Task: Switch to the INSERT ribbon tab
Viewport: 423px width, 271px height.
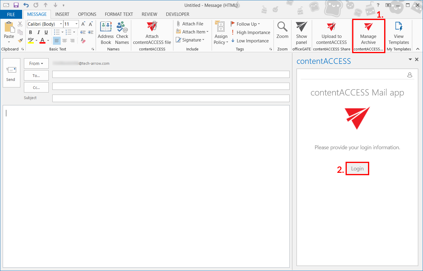Action: (x=62, y=14)
